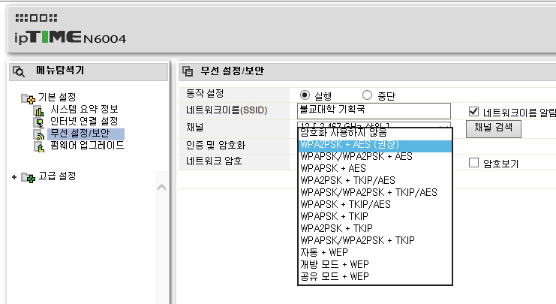Toggle the 네트워크이름 알림 checkbox
Screen dimensions: 556x304
[x=473, y=111]
